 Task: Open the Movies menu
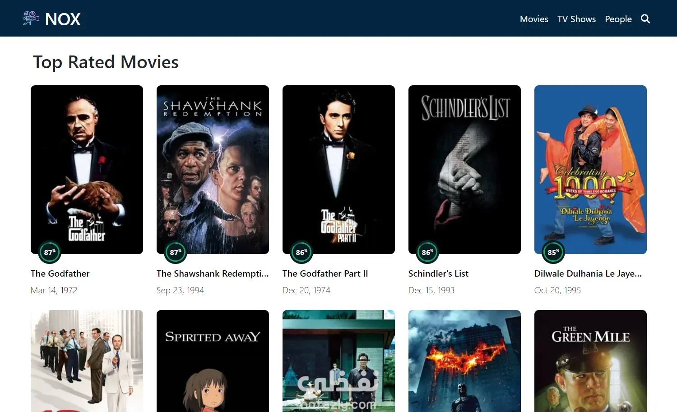click(x=534, y=19)
